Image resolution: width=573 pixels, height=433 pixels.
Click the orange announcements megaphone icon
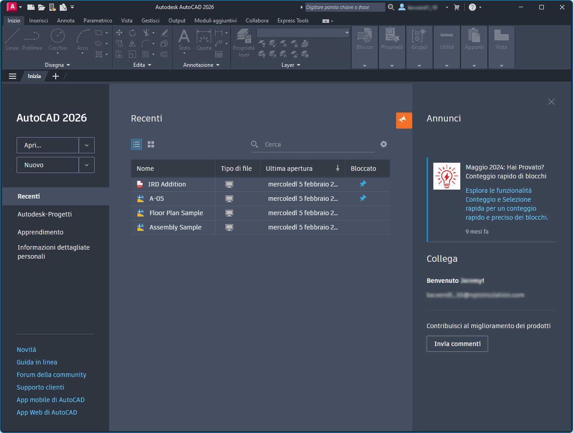[404, 121]
